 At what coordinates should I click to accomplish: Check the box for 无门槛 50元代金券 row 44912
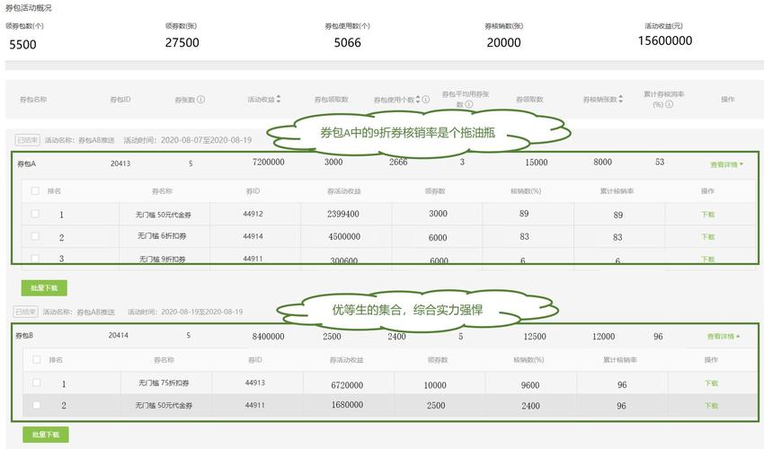35,214
